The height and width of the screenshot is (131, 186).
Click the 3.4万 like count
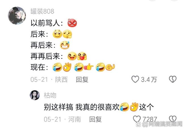(149, 79)
